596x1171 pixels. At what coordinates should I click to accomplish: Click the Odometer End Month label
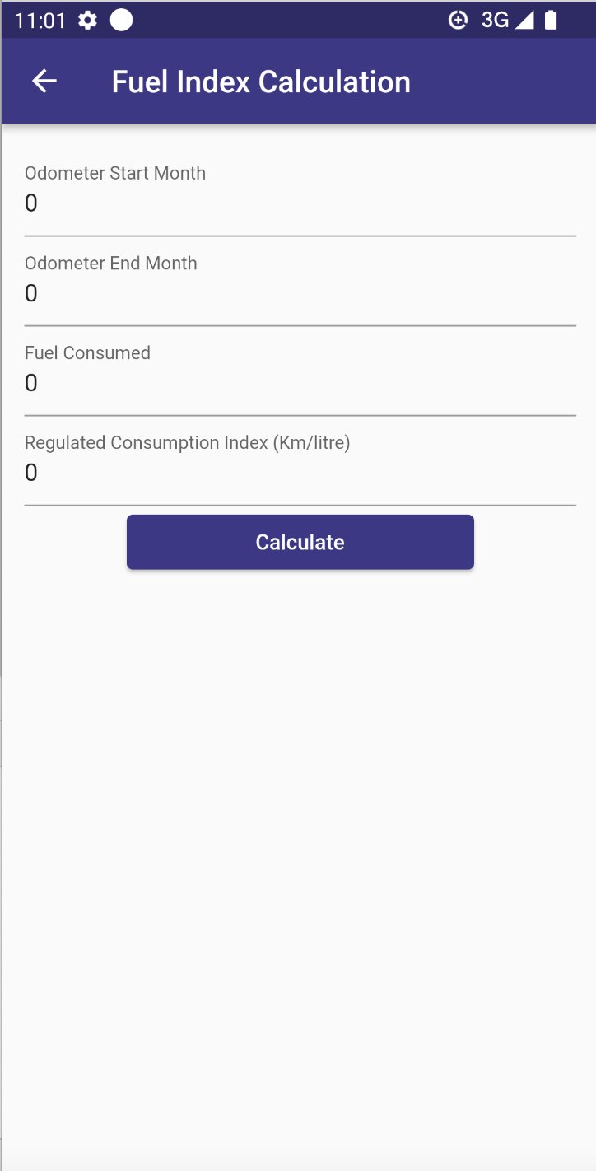pyautogui.click(x=111, y=264)
